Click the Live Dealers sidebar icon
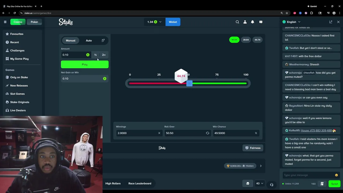 (7, 110)
